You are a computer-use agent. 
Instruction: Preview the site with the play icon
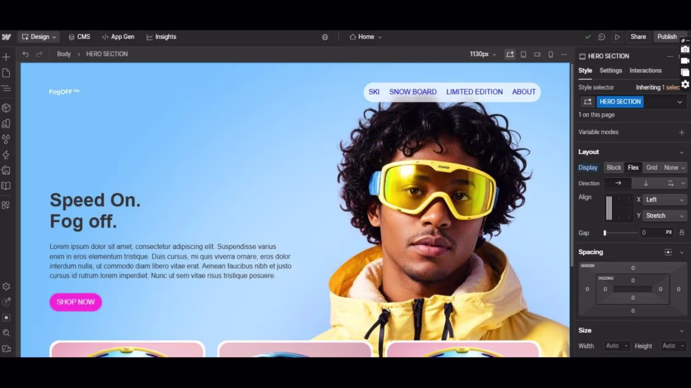(x=617, y=37)
